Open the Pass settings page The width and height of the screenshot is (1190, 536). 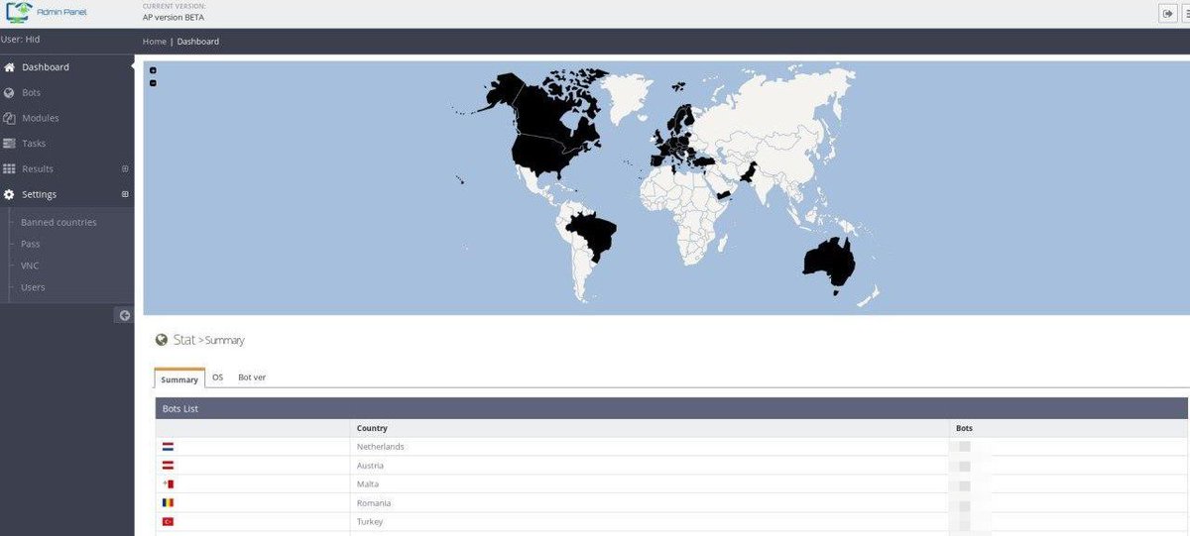pyautogui.click(x=30, y=244)
